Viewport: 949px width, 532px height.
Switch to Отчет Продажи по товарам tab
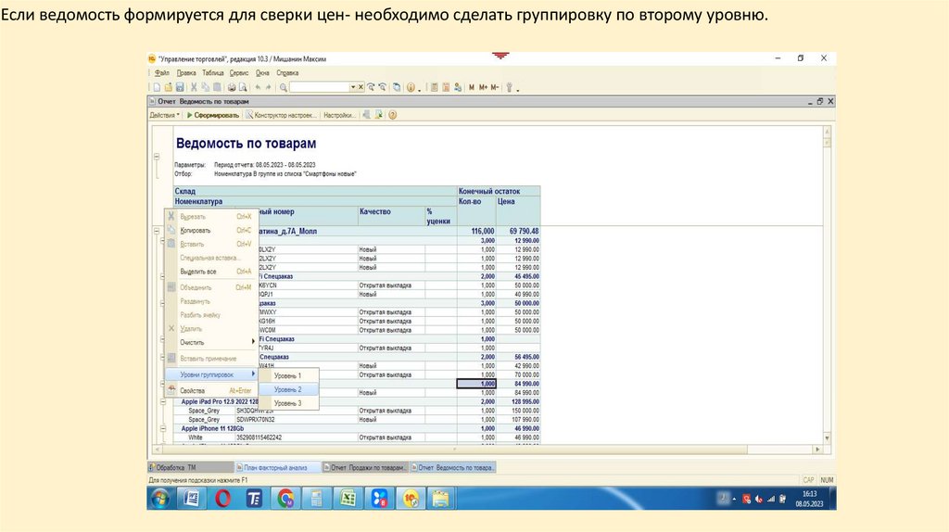(366, 468)
